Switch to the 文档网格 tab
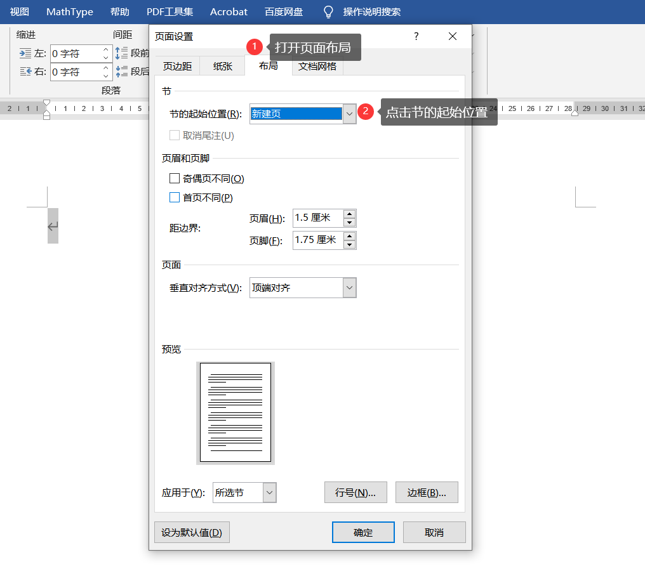 317,66
